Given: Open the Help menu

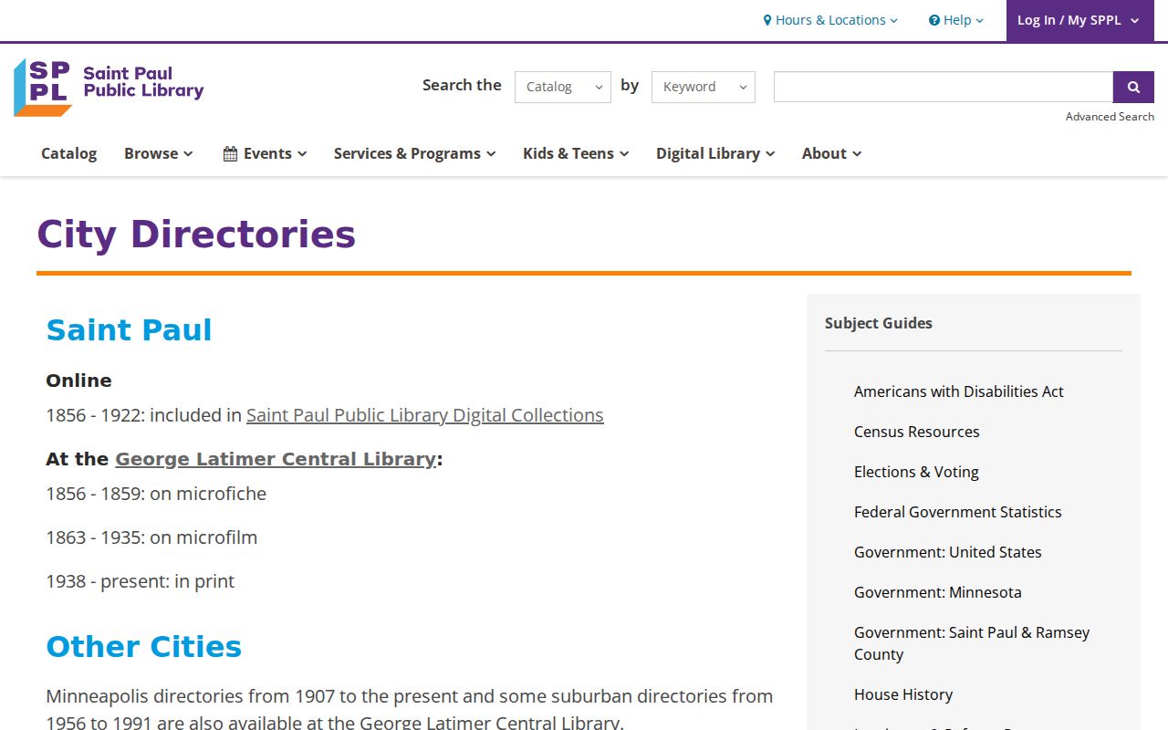Looking at the screenshot, I should [x=956, y=20].
